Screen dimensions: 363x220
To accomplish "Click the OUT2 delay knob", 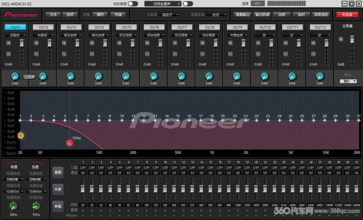I will [43, 76].
